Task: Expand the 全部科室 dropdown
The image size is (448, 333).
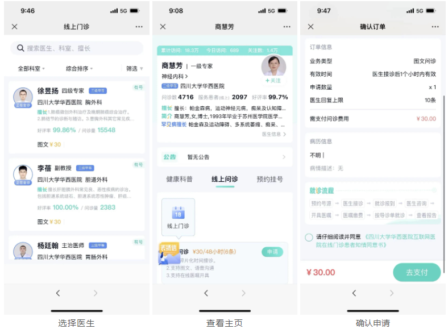Action: coord(31,69)
